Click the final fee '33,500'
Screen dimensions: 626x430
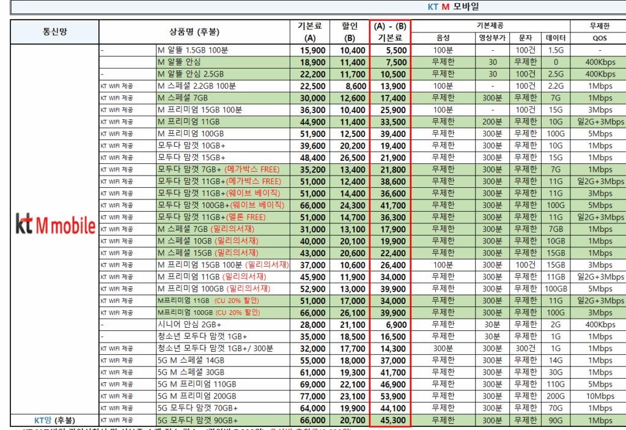(394, 122)
